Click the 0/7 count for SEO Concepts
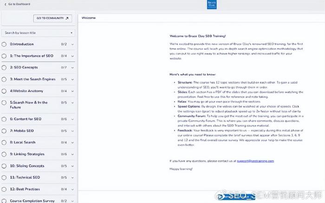This screenshot has width=325, height=203. pos(64,68)
